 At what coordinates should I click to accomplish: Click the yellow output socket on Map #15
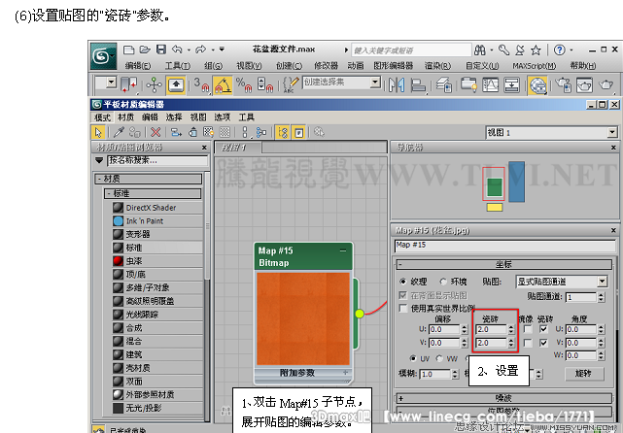tap(360, 314)
